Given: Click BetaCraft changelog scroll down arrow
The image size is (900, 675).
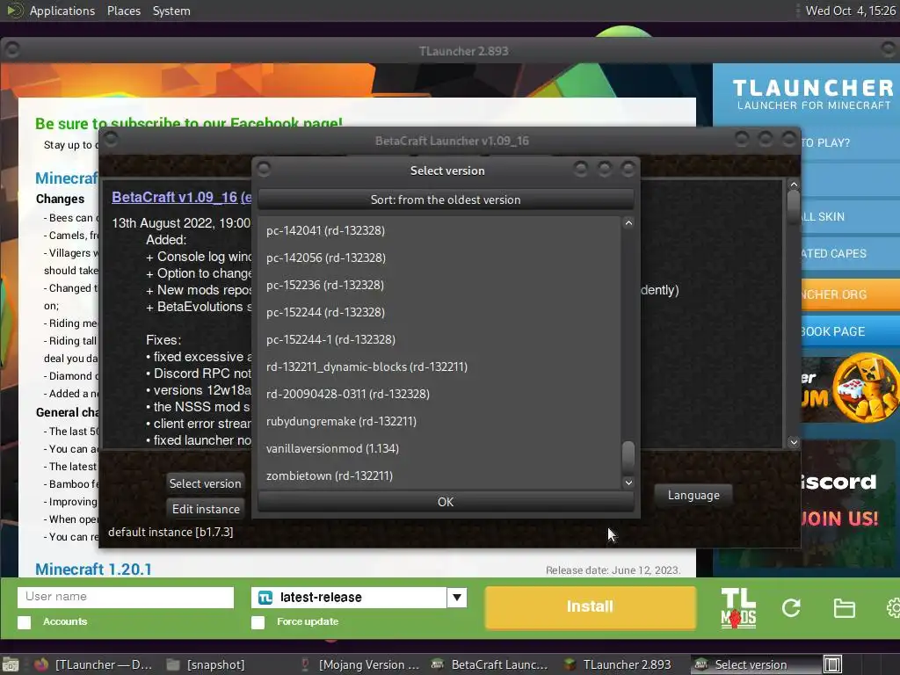Looking at the screenshot, I should pos(794,442).
